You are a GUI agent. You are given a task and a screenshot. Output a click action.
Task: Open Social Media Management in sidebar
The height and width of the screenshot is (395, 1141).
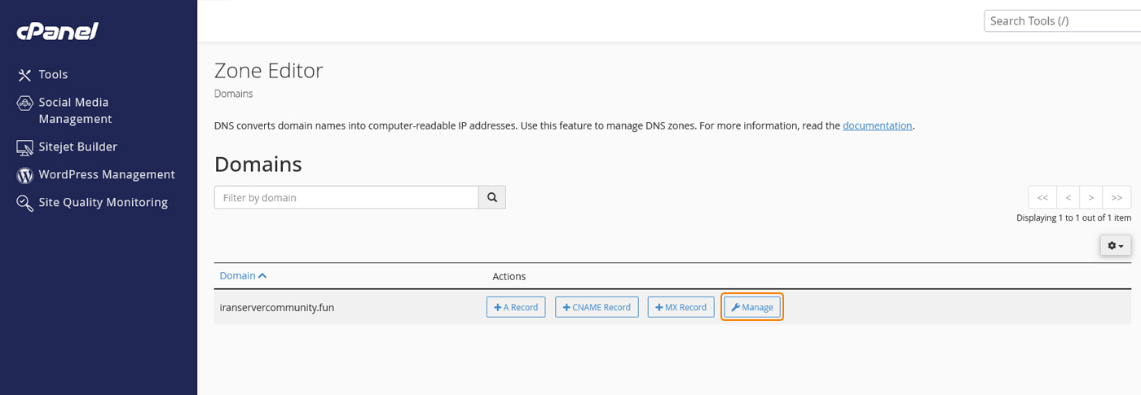(74, 111)
